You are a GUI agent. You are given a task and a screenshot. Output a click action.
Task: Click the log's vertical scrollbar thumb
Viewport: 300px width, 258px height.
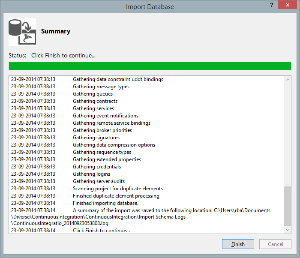click(x=287, y=206)
